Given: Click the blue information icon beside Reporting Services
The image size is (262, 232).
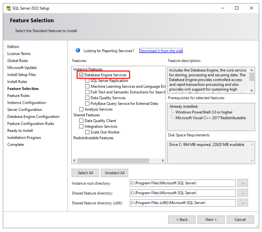Looking at the screenshot, I should pyautogui.click(x=78, y=50).
